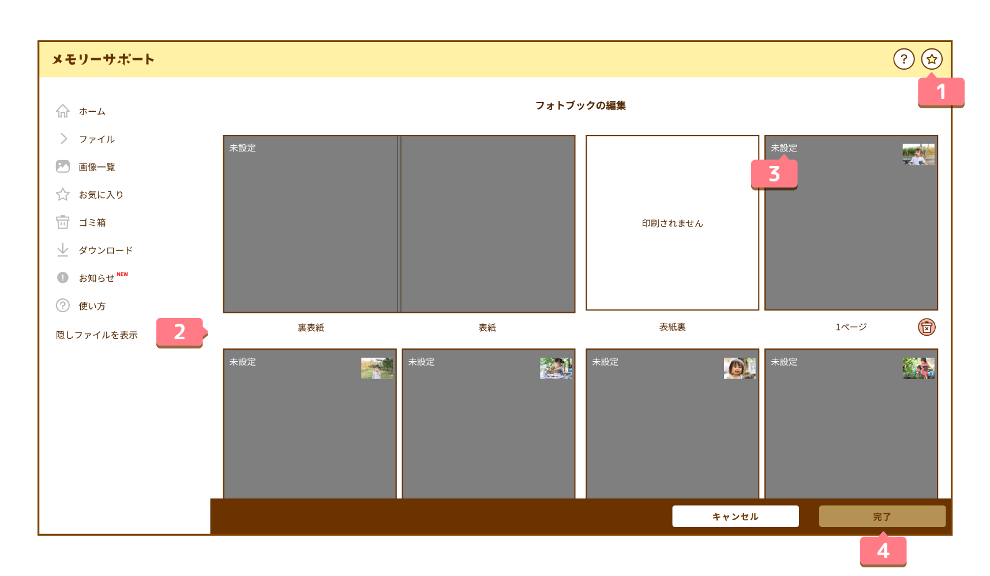Click the 印刷されません inside cover page
990x576 pixels.
click(x=672, y=223)
